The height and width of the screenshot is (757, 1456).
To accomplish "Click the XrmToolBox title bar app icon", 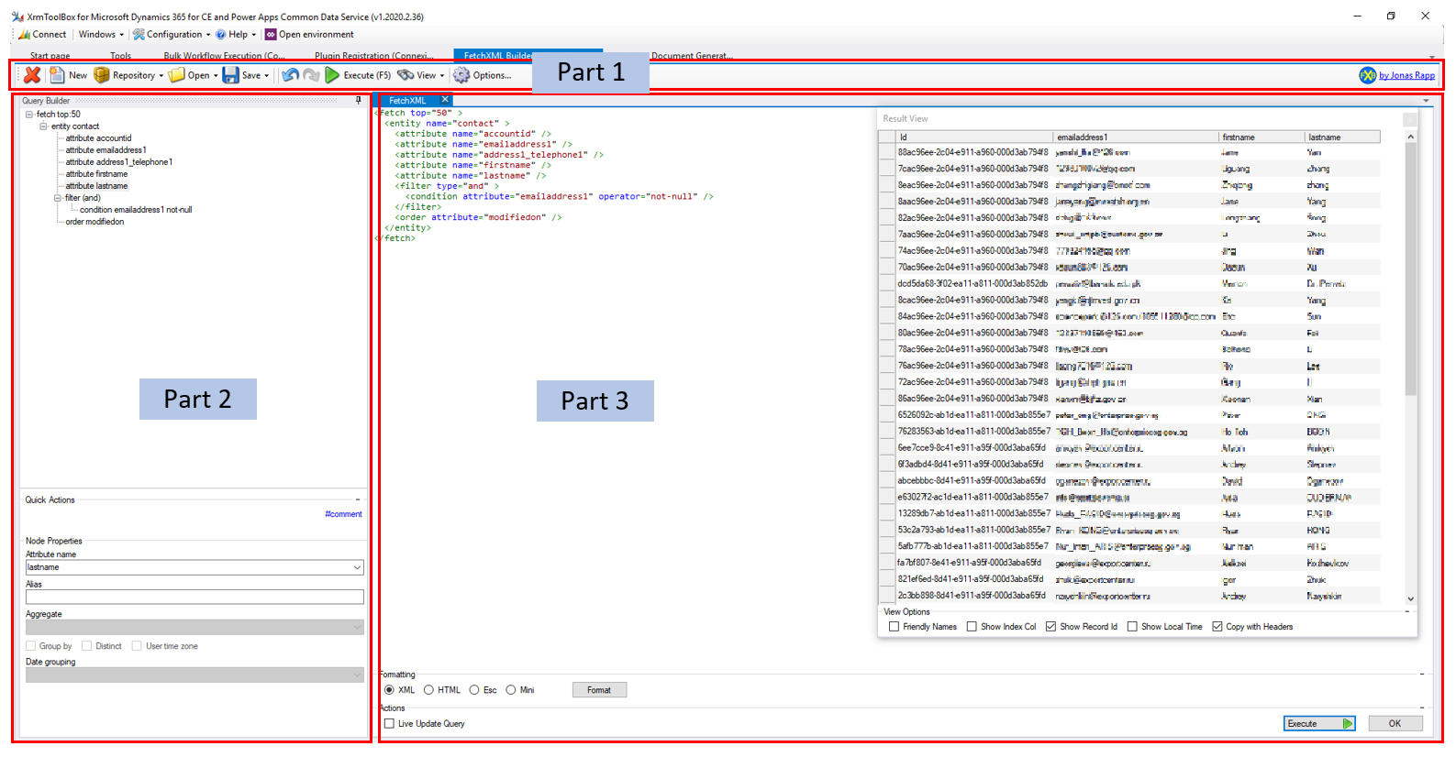I will click(x=17, y=16).
